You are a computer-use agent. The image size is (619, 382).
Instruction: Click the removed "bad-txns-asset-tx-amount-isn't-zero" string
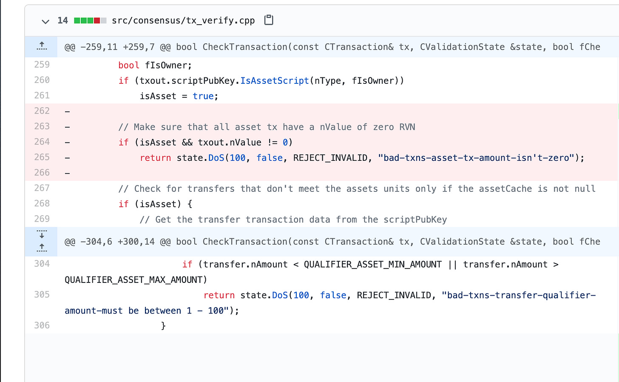coord(476,158)
